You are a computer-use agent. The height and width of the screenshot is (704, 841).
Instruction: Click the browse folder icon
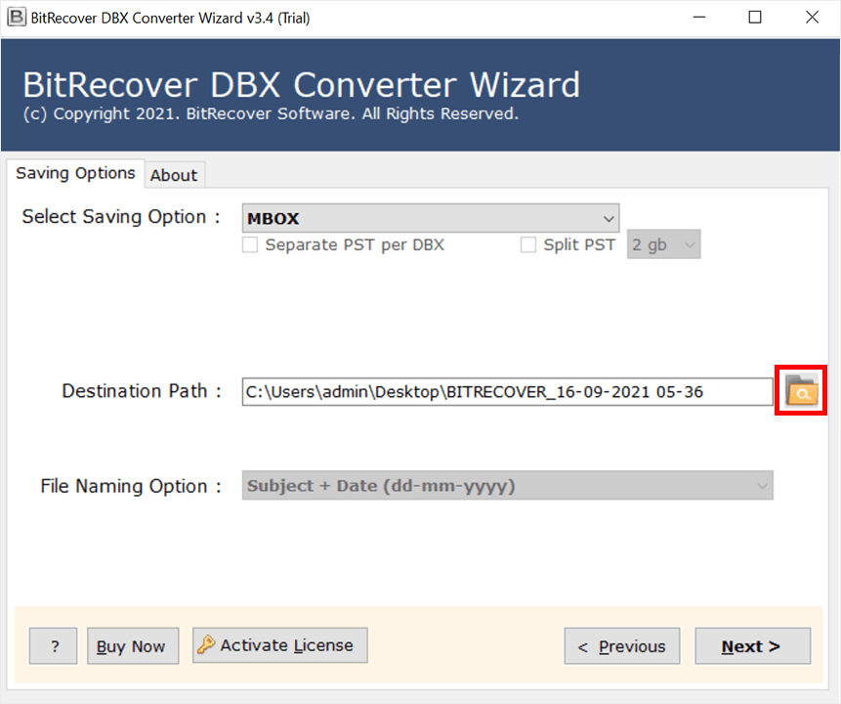pyautogui.click(x=801, y=390)
